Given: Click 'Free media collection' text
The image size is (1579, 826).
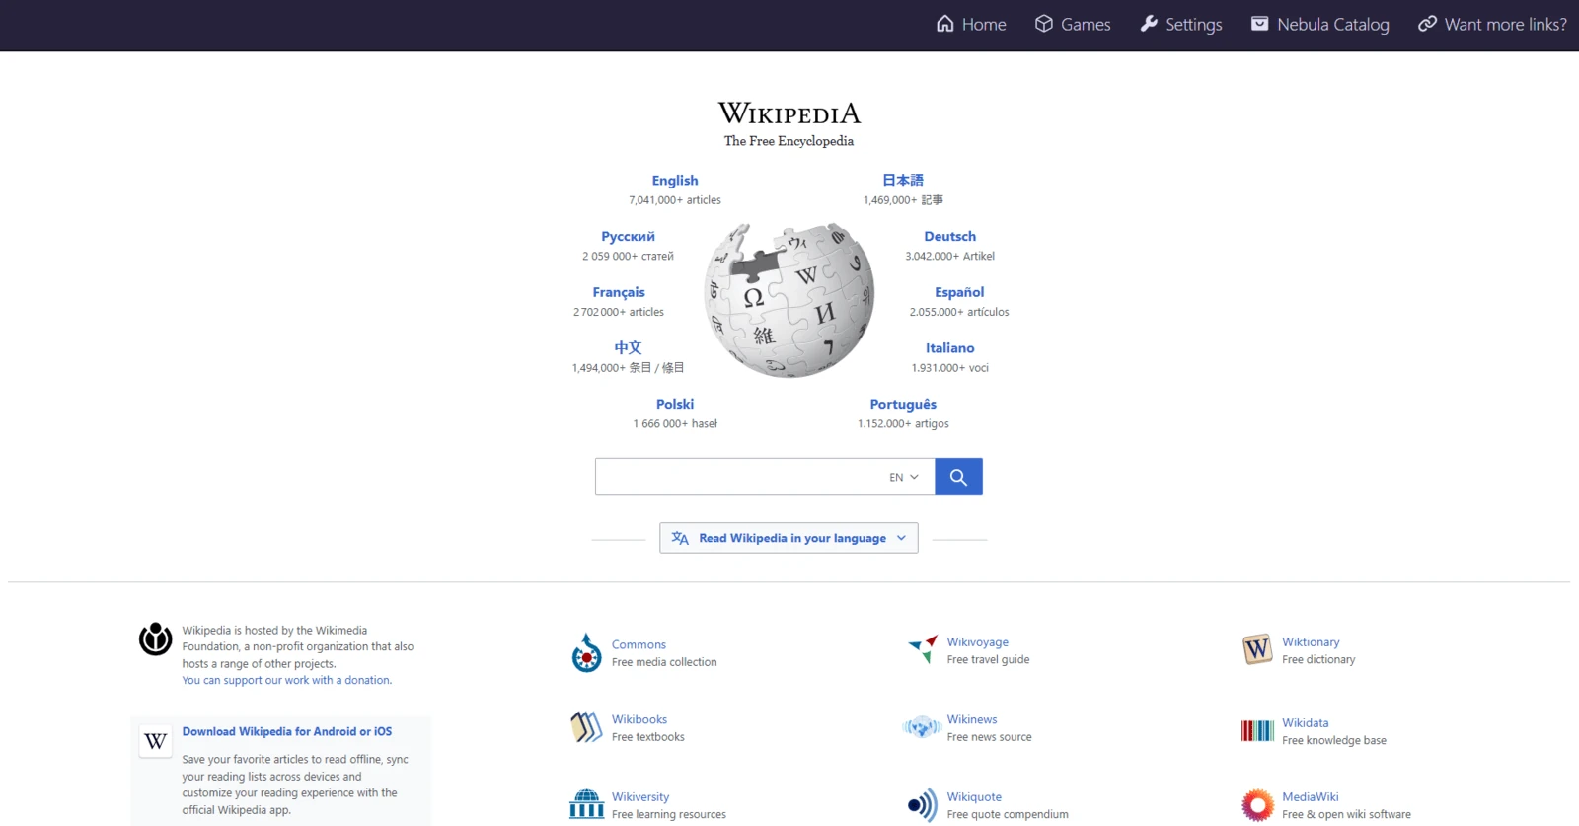Looking at the screenshot, I should (x=664, y=662).
